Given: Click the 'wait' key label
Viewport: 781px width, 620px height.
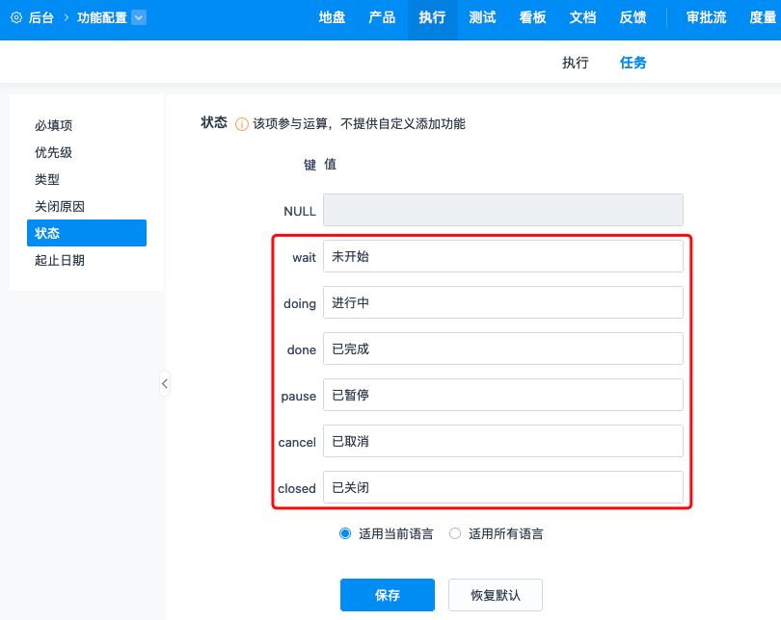Looking at the screenshot, I should coord(305,258).
